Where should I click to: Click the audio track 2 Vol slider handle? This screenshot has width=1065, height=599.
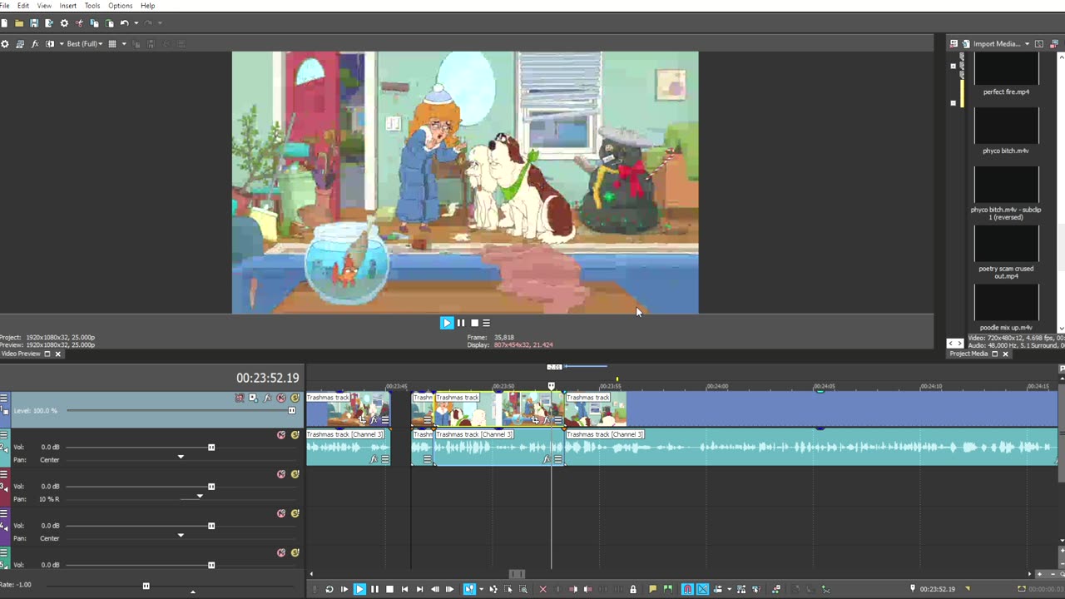click(x=211, y=448)
